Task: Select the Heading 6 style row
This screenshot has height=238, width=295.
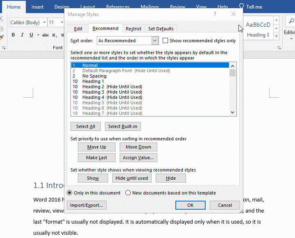Action: tap(150, 108)
